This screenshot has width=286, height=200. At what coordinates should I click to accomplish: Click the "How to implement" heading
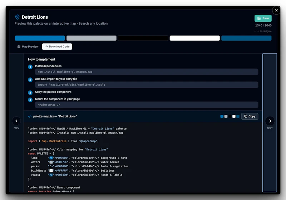pyautogui.click(x=41, y=59)
